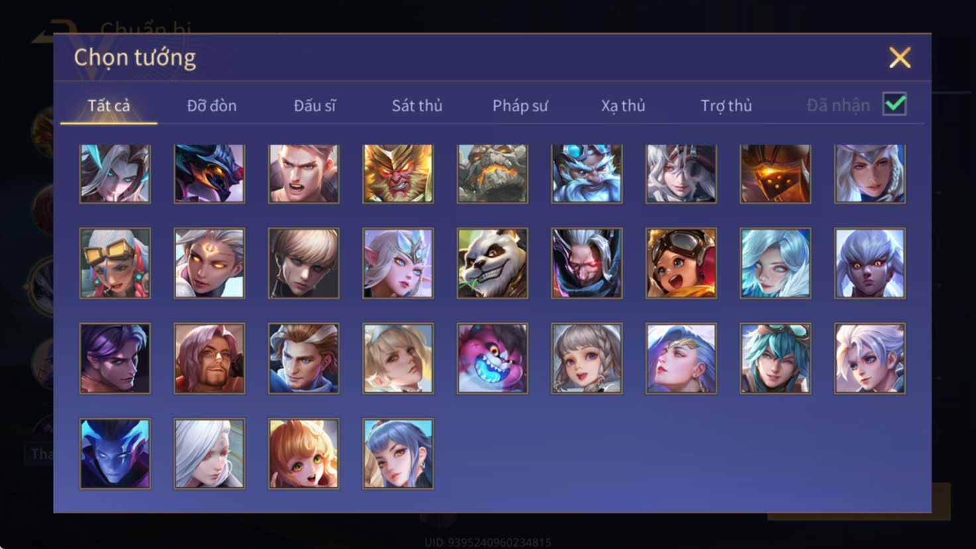Select the blue-skinned vampire hero portrait
This screenshot has width=976, height=549.
(115, 454)
